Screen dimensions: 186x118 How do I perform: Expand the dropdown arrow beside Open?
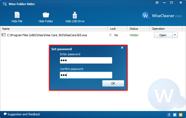pyautogui.click(x=175, y=35)
